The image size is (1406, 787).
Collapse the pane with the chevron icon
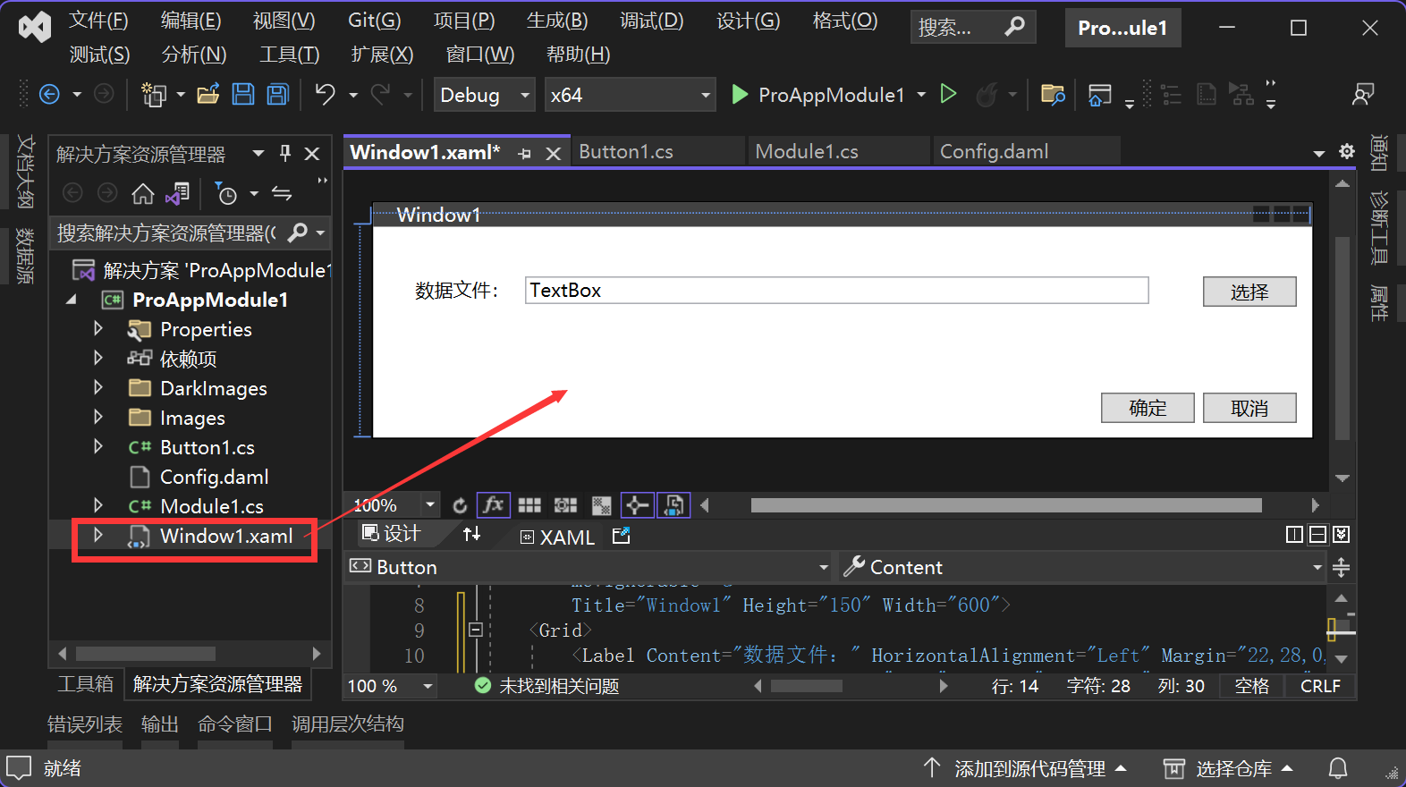click(1341, 535)
